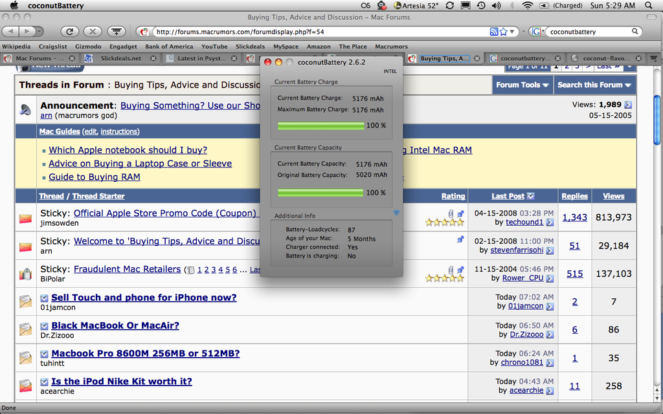The height and width of the screenshot is (414, 663).
Task: Tick checkbox for Sell Touch and phone thread
Action: pyautogui.click(x=44, y=298)
